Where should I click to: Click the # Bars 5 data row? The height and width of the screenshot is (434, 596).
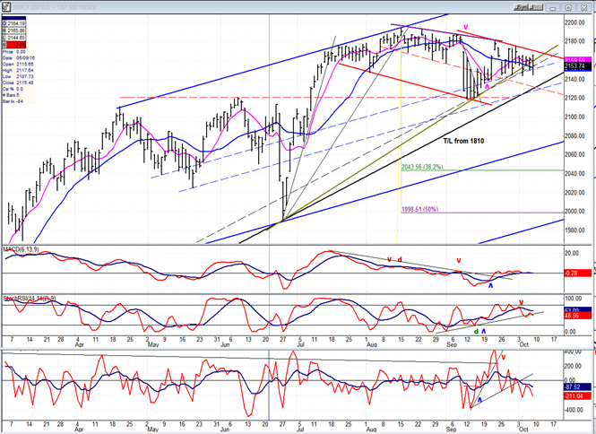pos(10,95)
